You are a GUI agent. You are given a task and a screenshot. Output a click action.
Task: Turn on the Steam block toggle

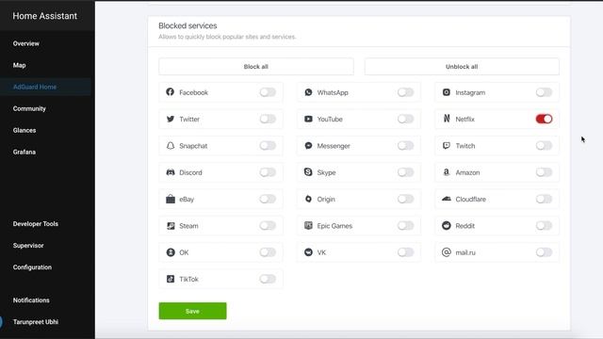pyautogui.click(x=268, y=226)
